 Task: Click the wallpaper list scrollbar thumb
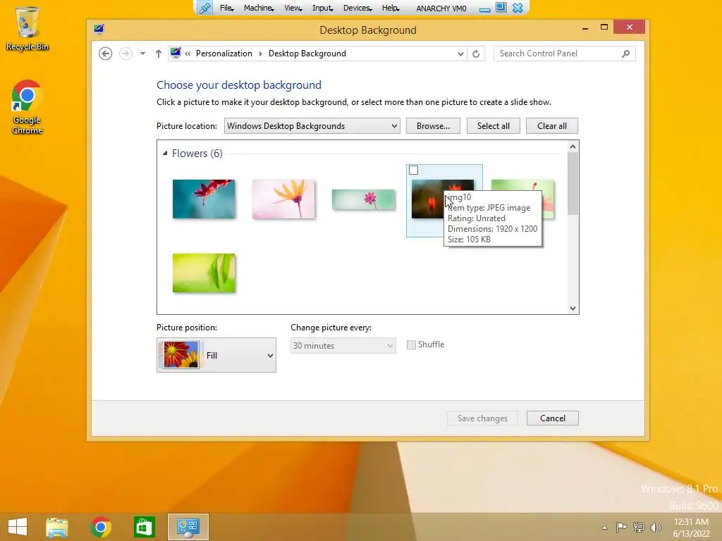click(573, 183)
